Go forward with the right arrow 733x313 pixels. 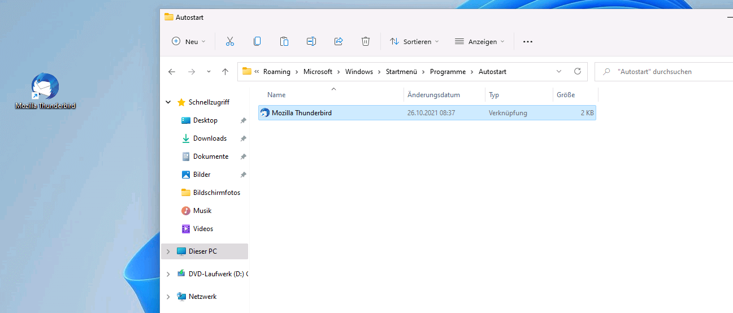point(192,72)
